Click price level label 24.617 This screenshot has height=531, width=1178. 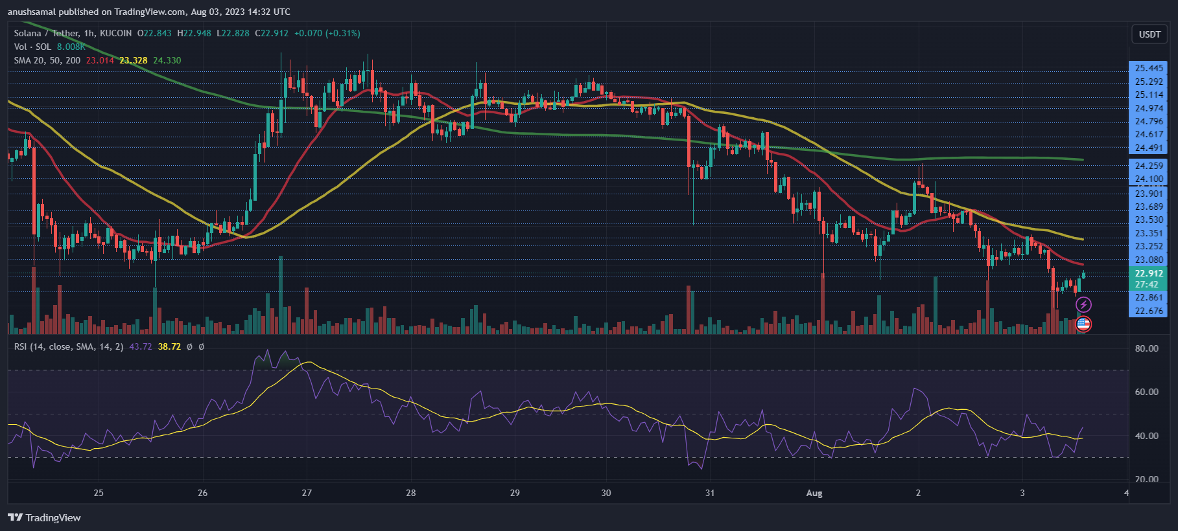coord(1149,134)
